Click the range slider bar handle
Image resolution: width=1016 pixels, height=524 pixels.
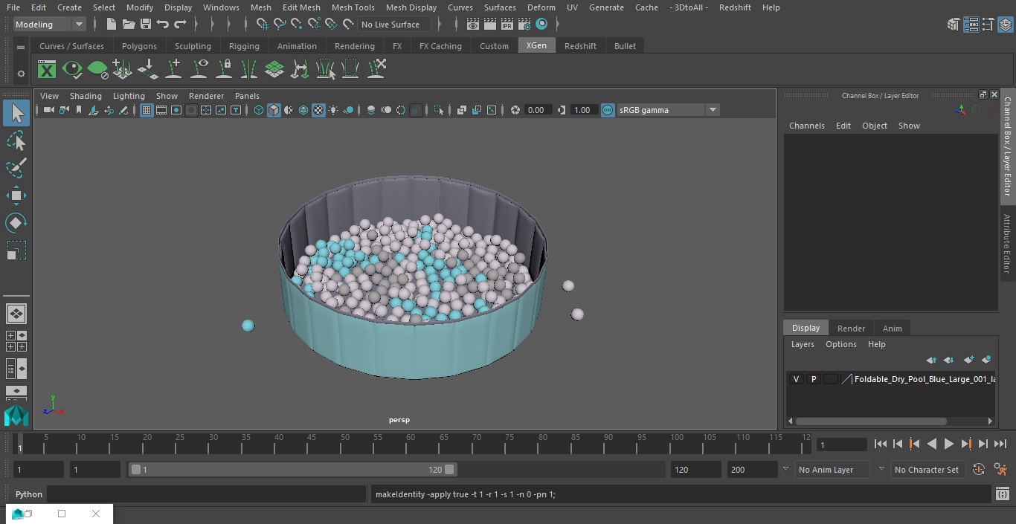coord(292,470)
